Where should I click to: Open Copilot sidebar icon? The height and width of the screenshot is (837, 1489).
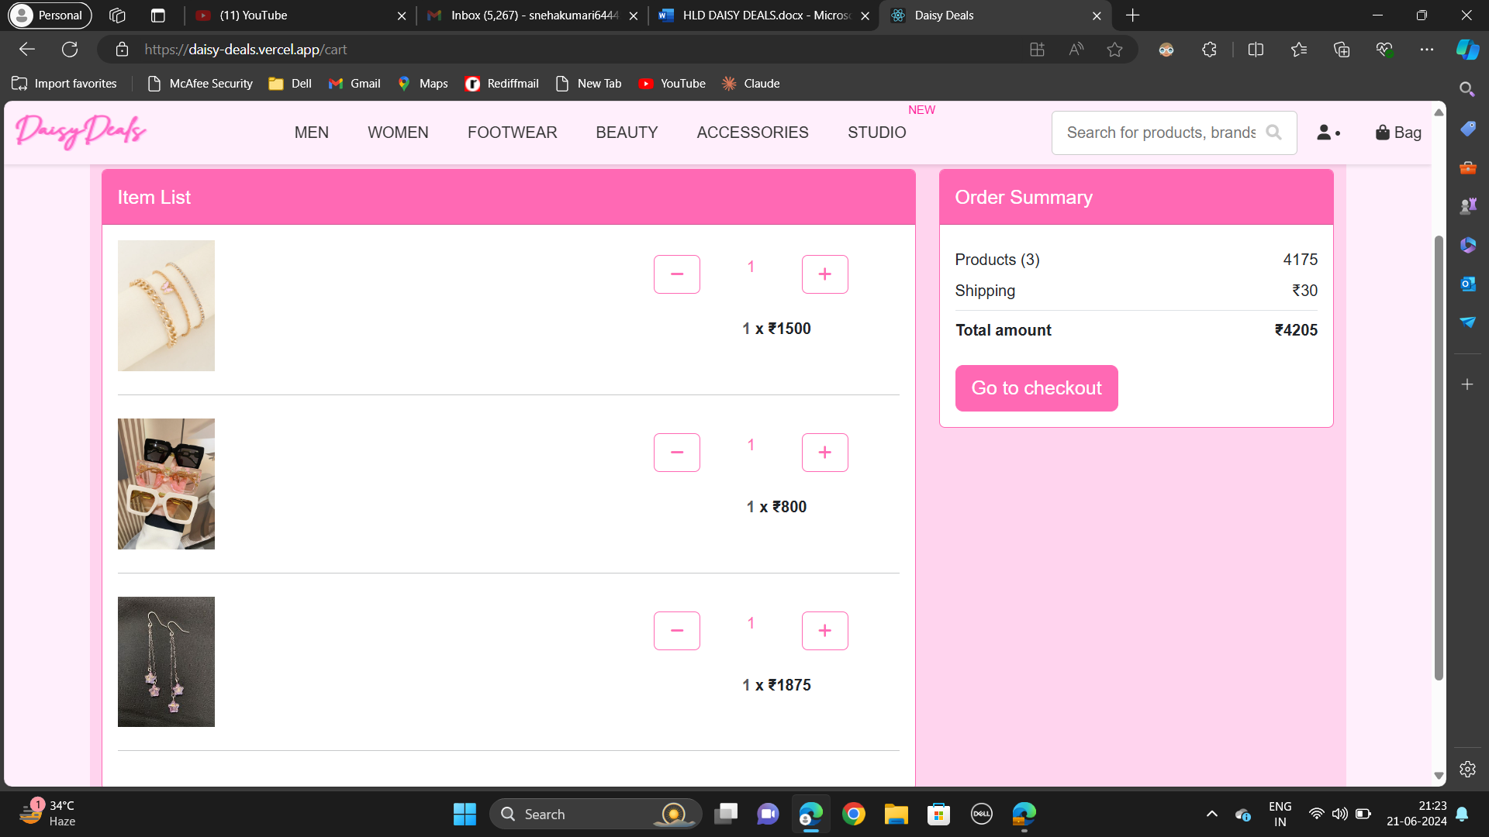1467,50
